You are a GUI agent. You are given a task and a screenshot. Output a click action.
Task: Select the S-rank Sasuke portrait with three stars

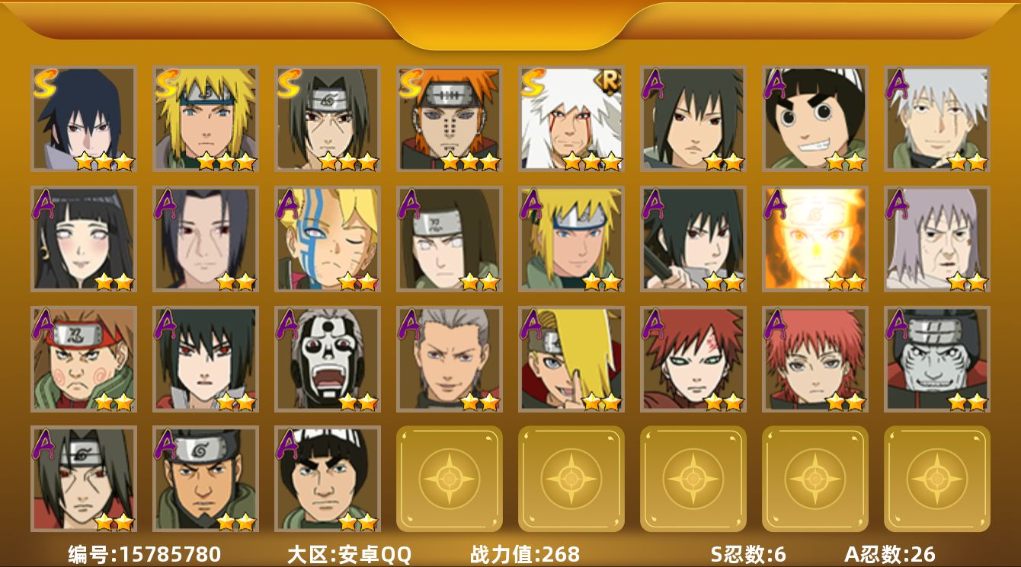click(x=84, y=119)
